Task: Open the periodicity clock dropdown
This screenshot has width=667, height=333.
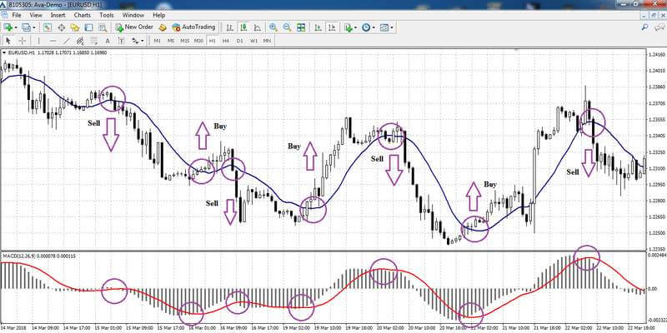Action: (368, 27)
